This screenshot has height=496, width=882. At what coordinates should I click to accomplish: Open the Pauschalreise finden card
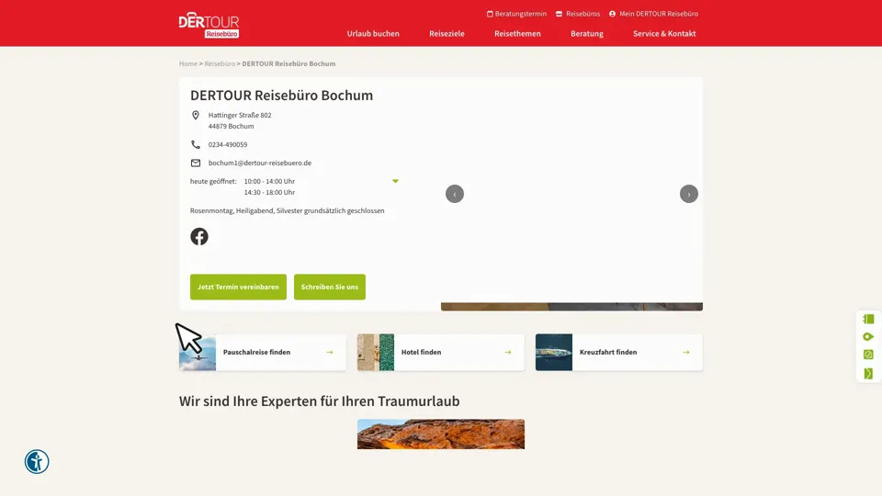(x=263, y=353)
